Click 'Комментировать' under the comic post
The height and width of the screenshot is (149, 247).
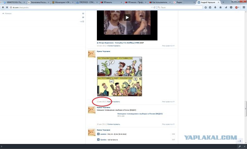coord(113,102)
